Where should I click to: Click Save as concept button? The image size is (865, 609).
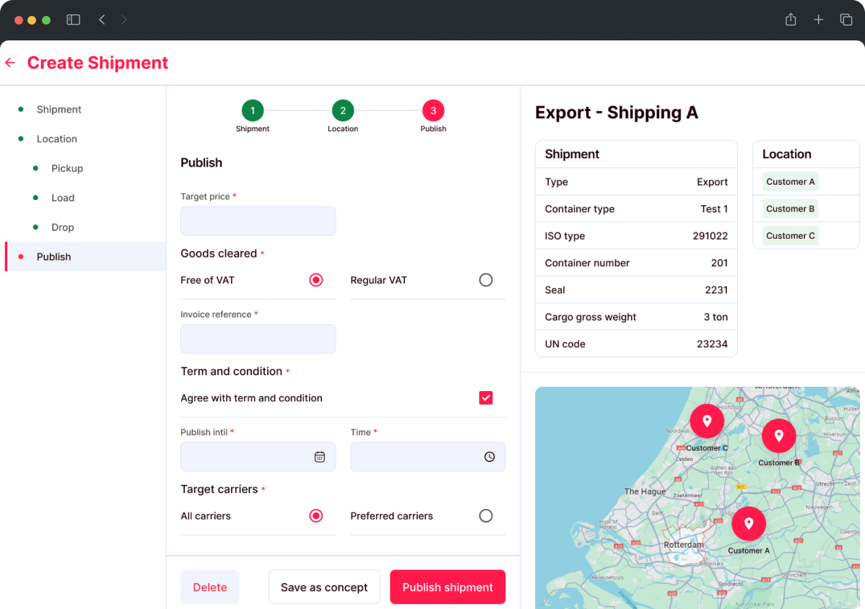[x=324, y=587]
